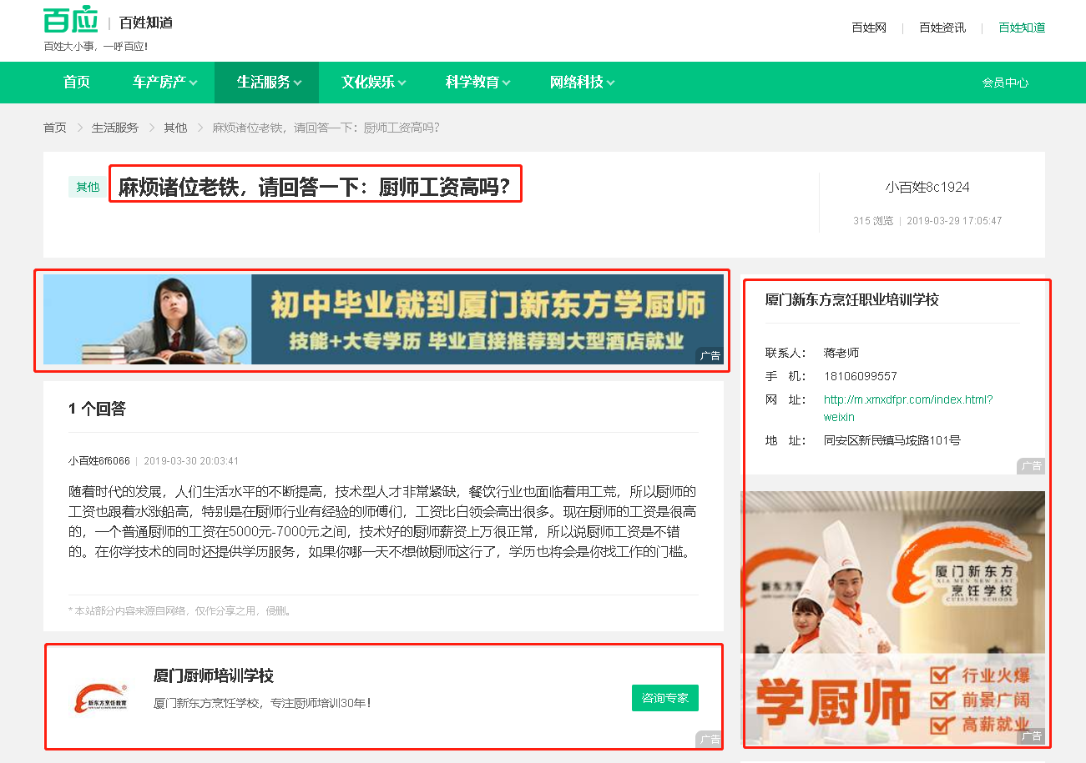Click the phone number 18106099557
The width and height of the screenshot is (1086, 763).
861,376
